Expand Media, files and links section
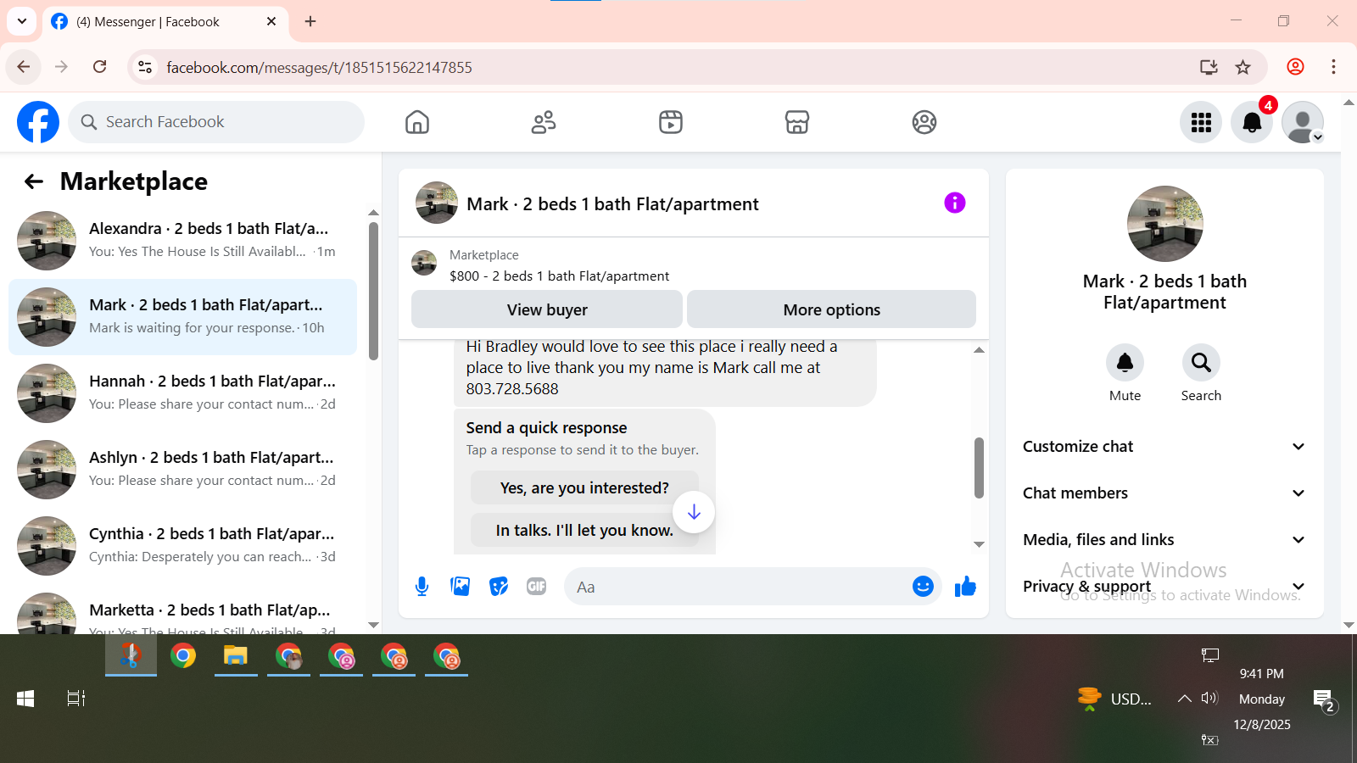Image resolution: width=1357 pixels, height=763 pixels. coord(1164,540)
